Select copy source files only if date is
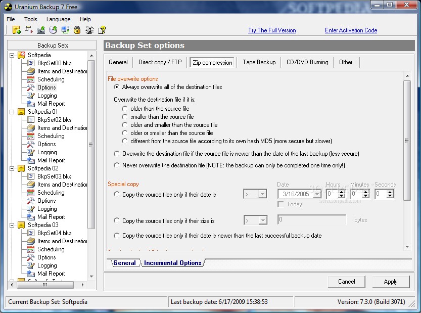 116,194
